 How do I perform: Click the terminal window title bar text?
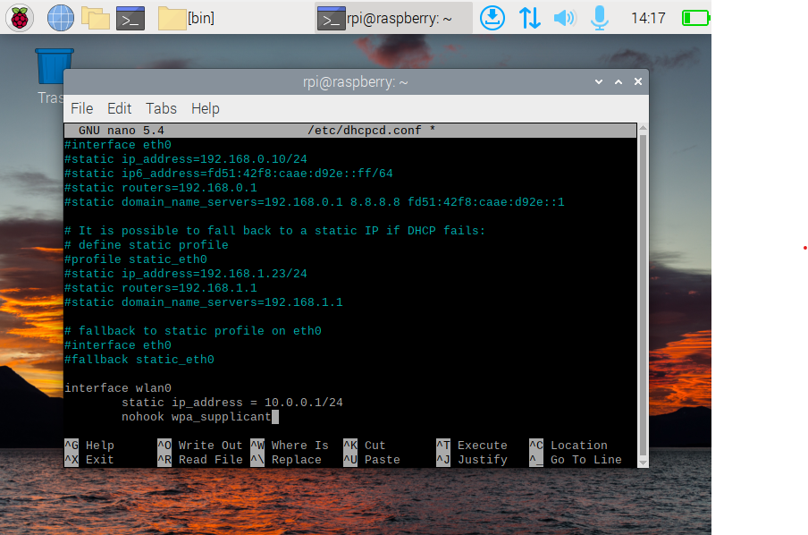[x=356, y=82]
